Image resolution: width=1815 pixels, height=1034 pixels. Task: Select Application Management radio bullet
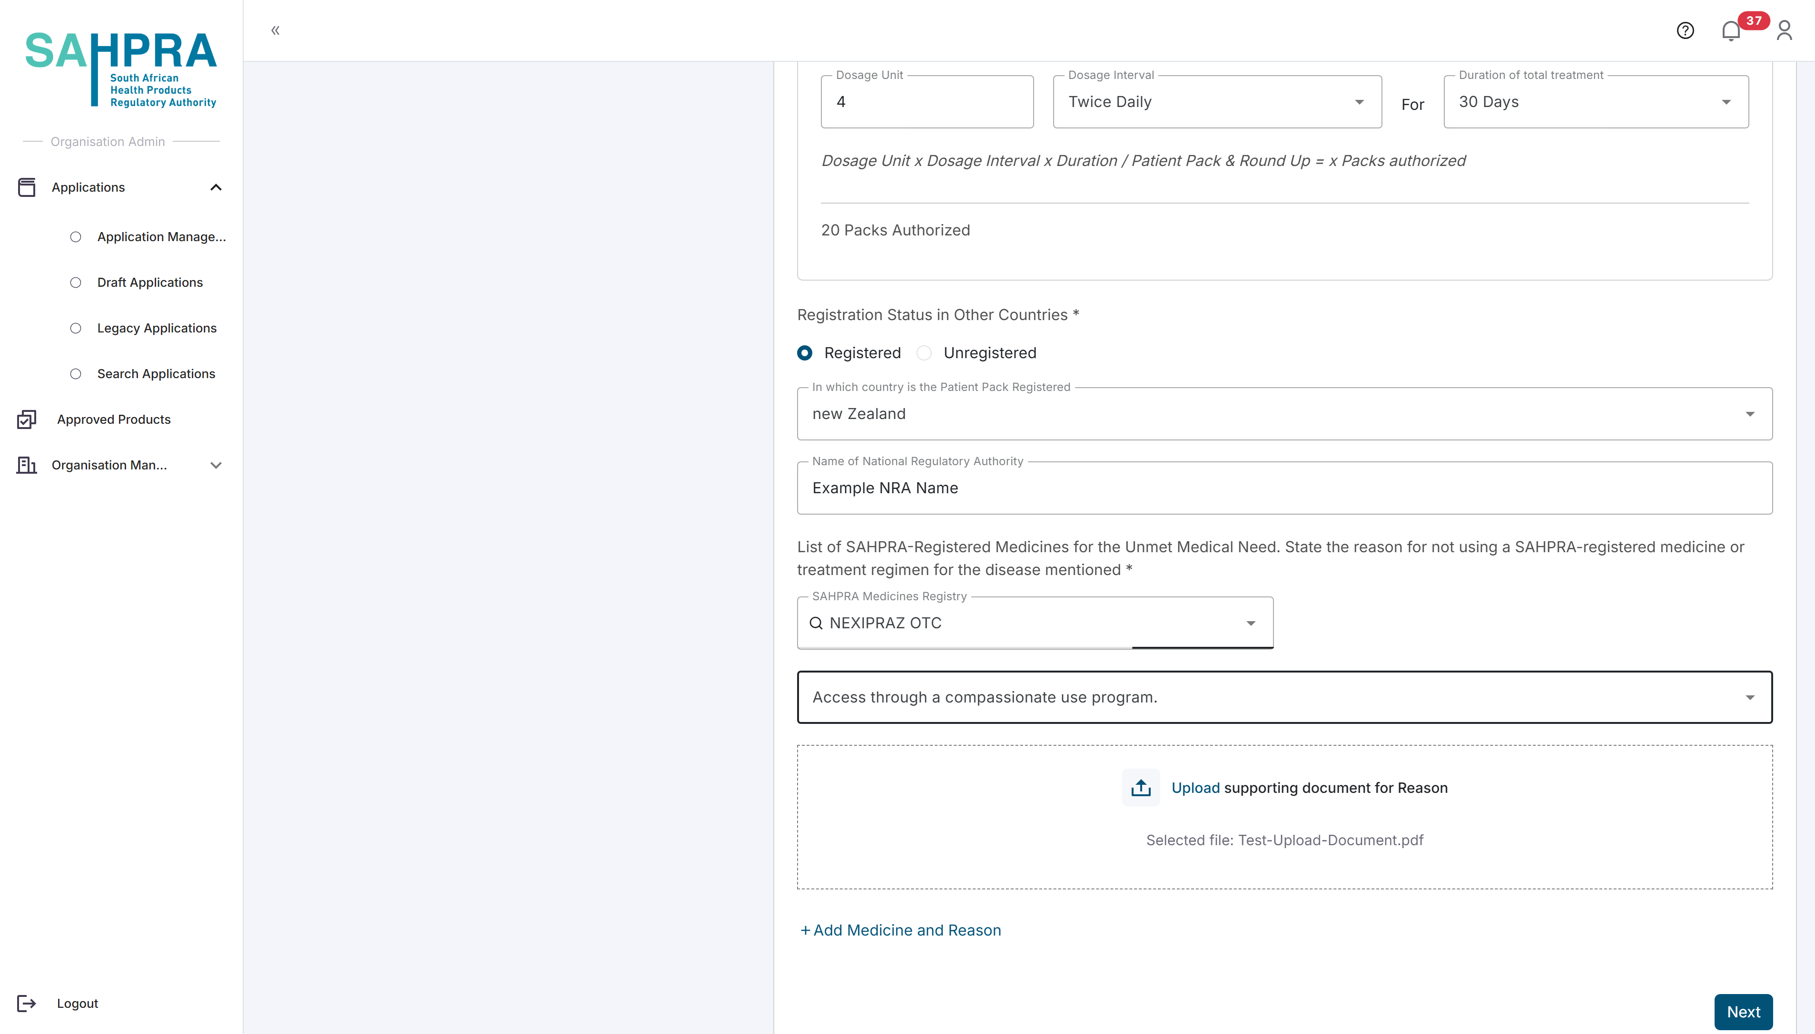(x=76, y=237)
